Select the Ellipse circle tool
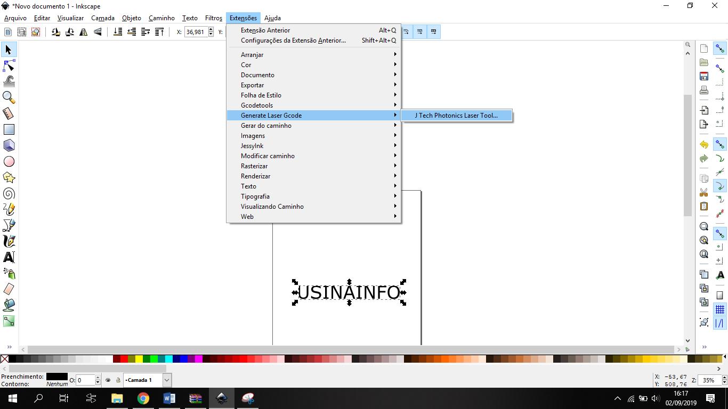Screen dimensions: 728x409 pyautogui.click(x=9, y=161)
